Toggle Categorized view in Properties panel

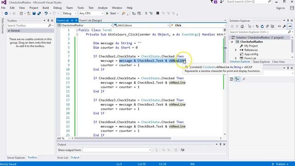point(232,79)
